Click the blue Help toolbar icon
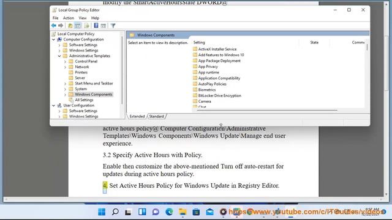392x220 pixels. 96,26
